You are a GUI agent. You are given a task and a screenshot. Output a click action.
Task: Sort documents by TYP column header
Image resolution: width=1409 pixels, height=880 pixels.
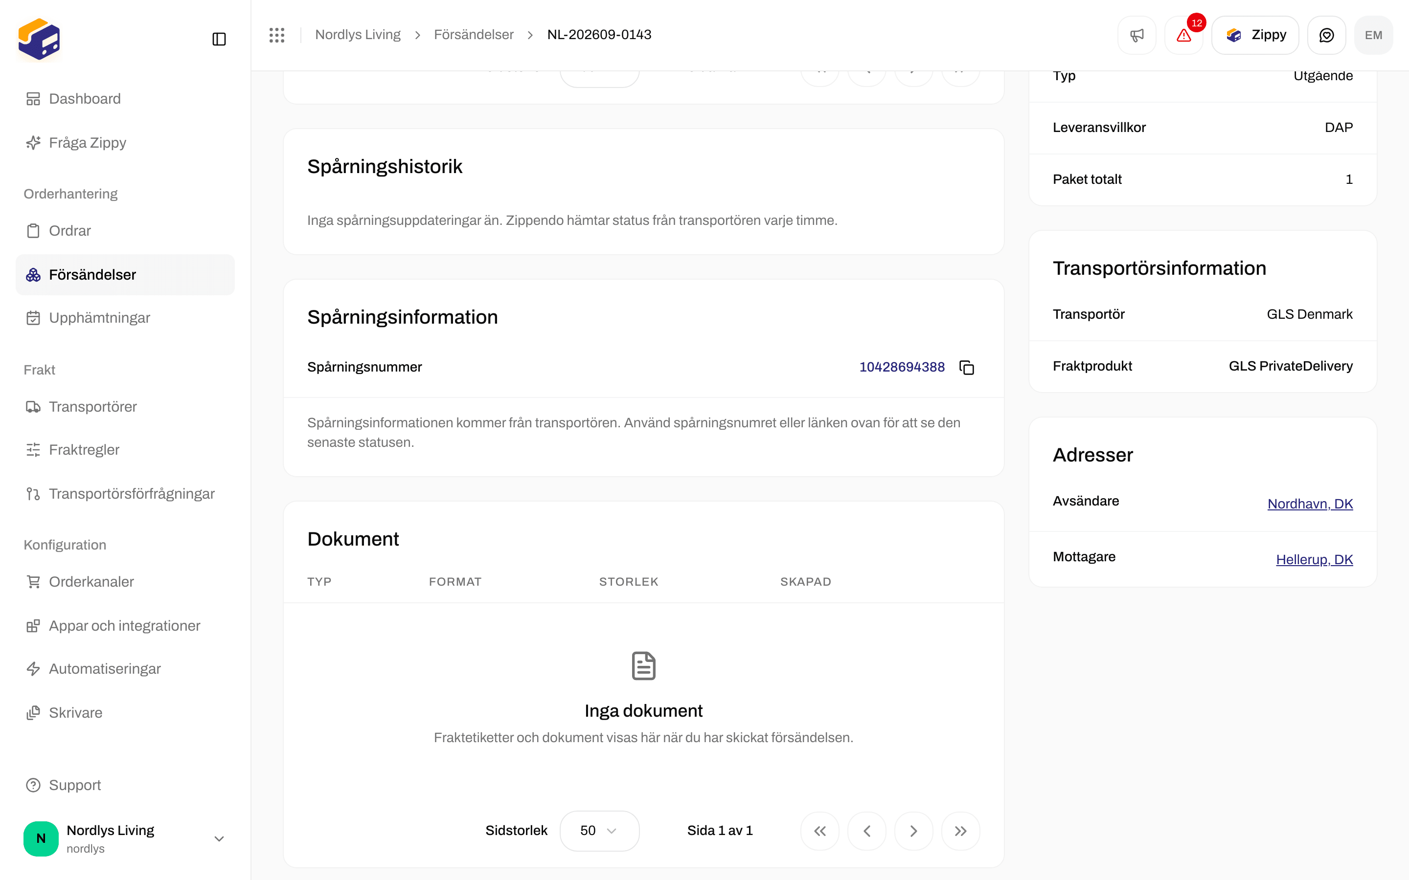(x=319, y=581)
